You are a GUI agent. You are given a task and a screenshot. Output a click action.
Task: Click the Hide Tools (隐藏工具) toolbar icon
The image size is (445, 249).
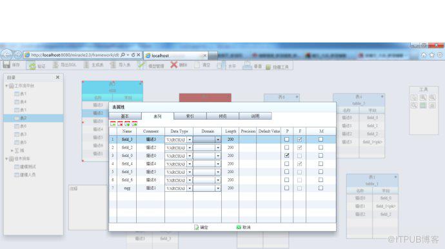(x=268, y=67)
